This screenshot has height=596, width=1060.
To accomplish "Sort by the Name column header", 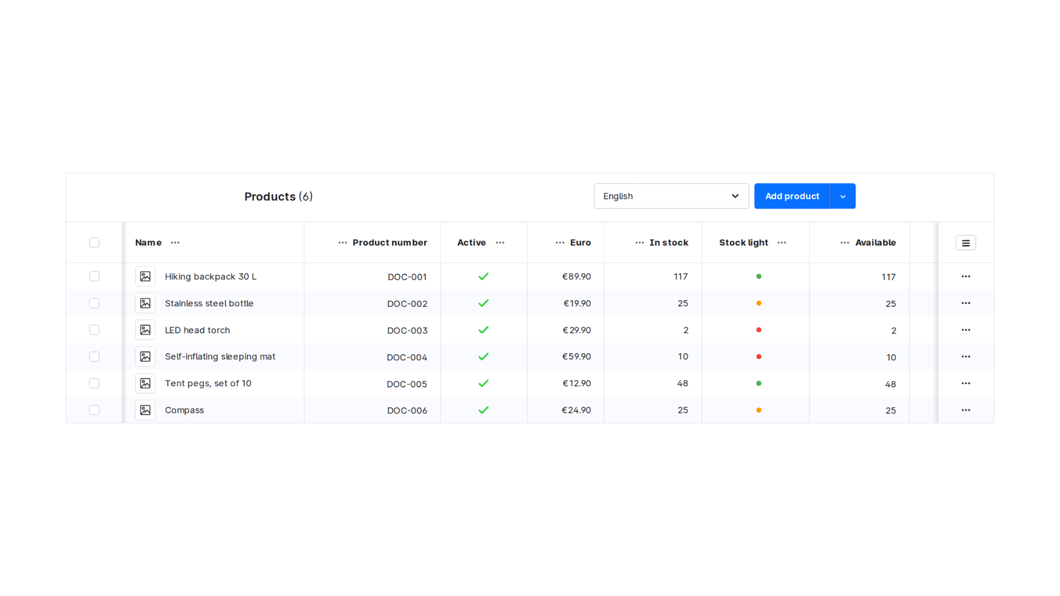I will pos(149,243).
